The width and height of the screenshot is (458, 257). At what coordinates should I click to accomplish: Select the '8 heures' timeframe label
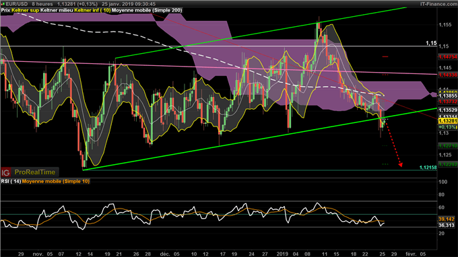click(x=42, y=4)
